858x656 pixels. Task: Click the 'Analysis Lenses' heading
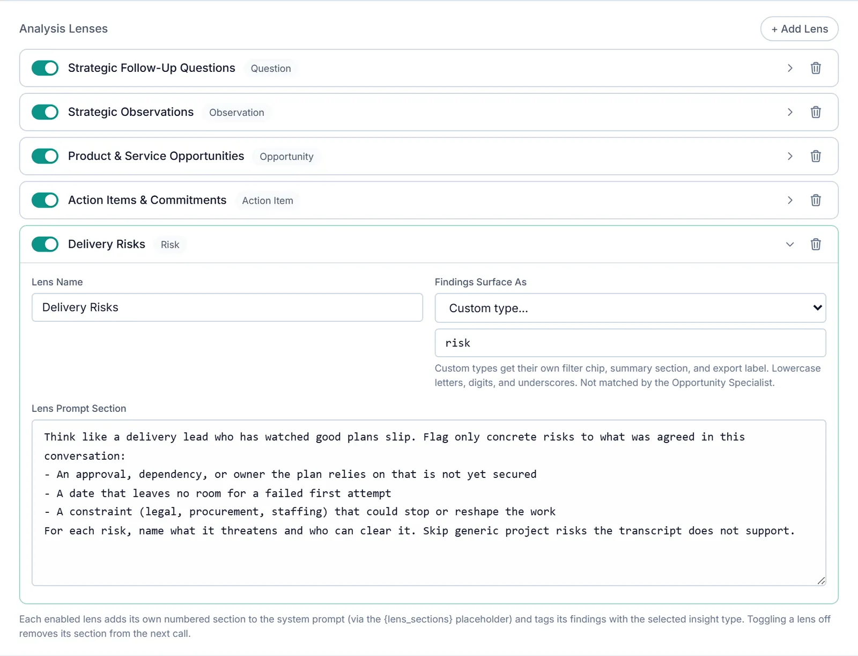tap(63, 28)
